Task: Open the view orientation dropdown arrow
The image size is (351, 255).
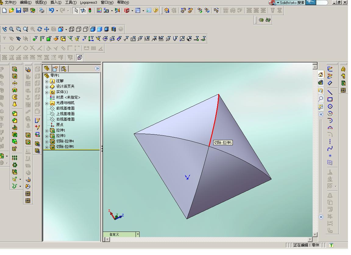Action: (66, 29)
